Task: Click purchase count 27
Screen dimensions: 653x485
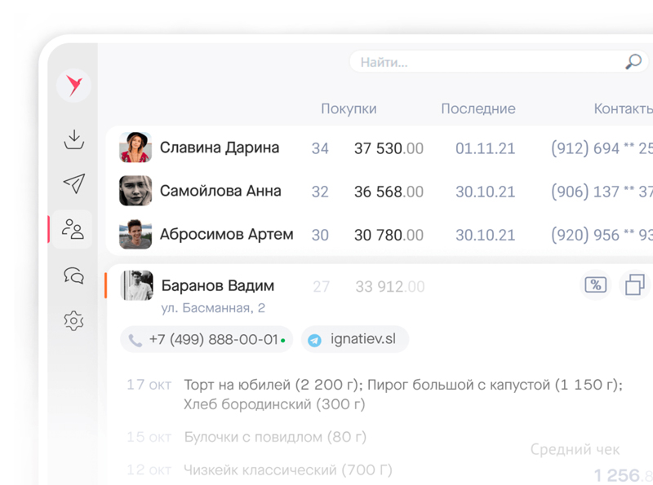Action: tap(321, 287)
